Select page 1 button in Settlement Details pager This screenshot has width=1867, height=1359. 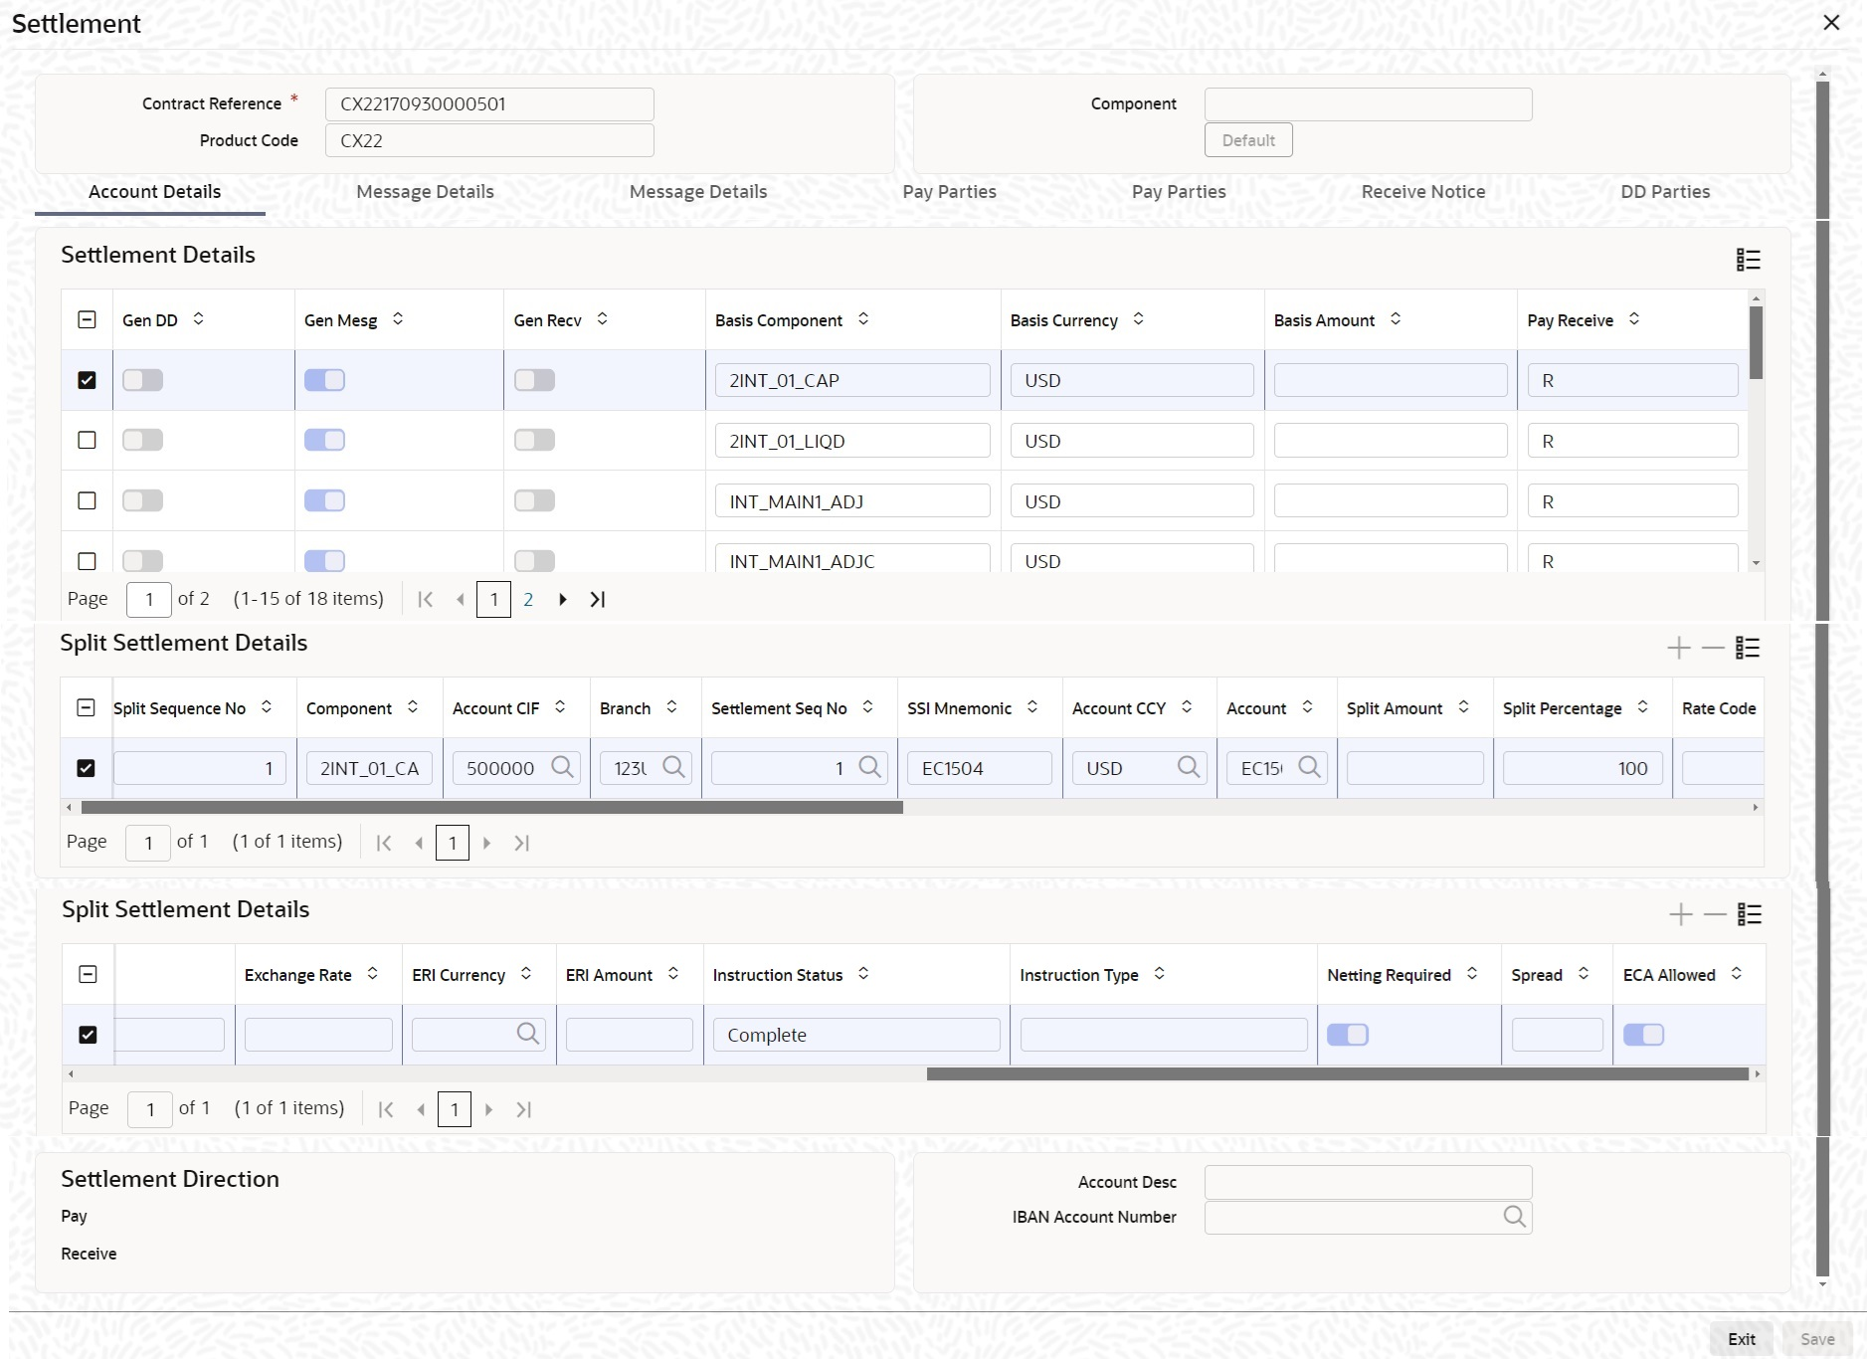tap(494, 599)
